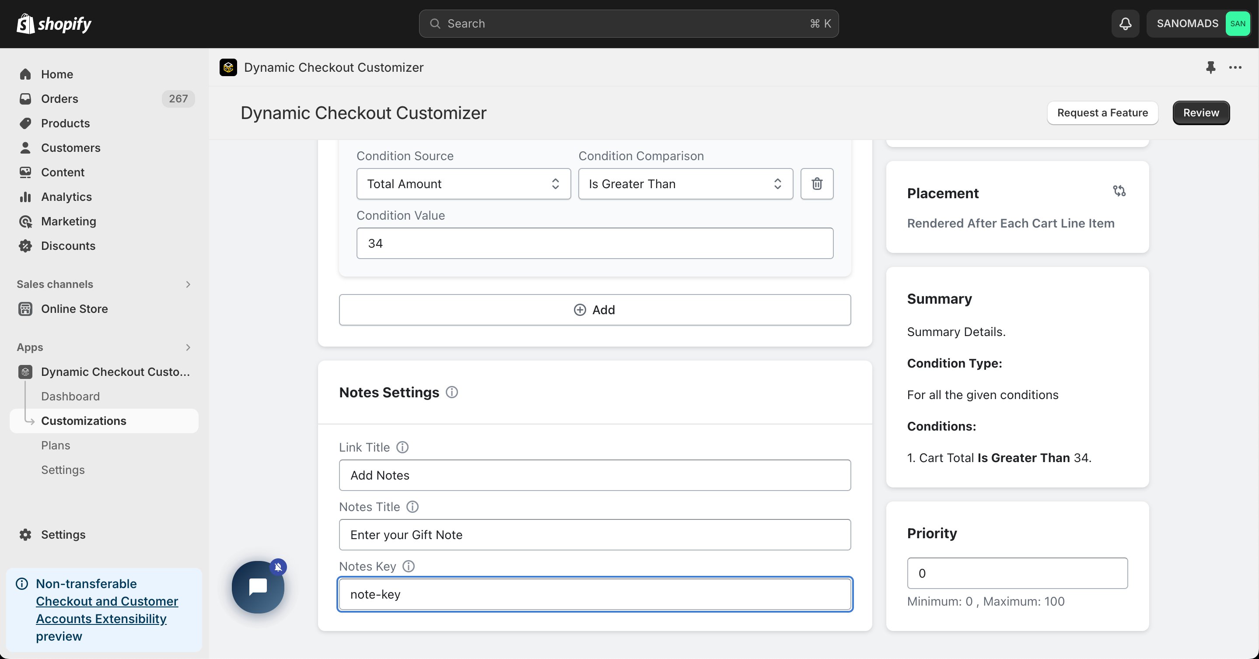The height and width of the screenshot is (659, 1259).
Task: Focus Link Title field
Action: click(x=595, y=475)
